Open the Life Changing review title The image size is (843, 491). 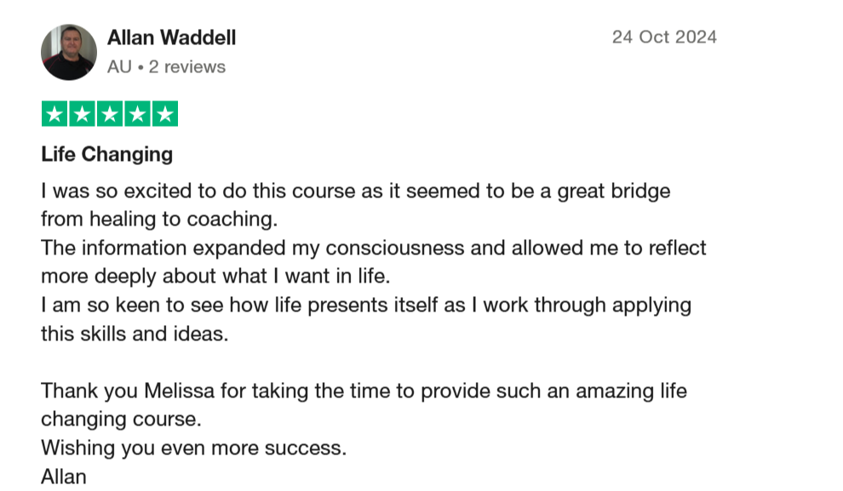click(x=107, y=154)
